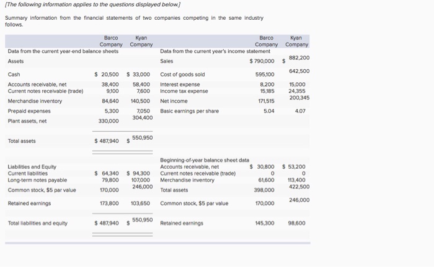Select the 200,345 net income value
434x267 pixels.
click(299, 98)
